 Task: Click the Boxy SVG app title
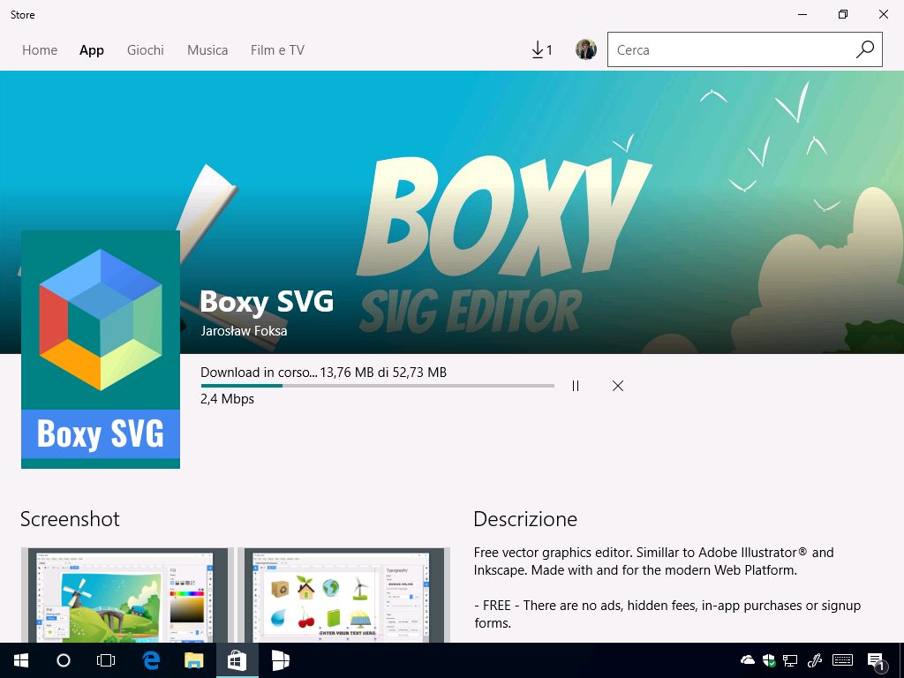[267, 302]
